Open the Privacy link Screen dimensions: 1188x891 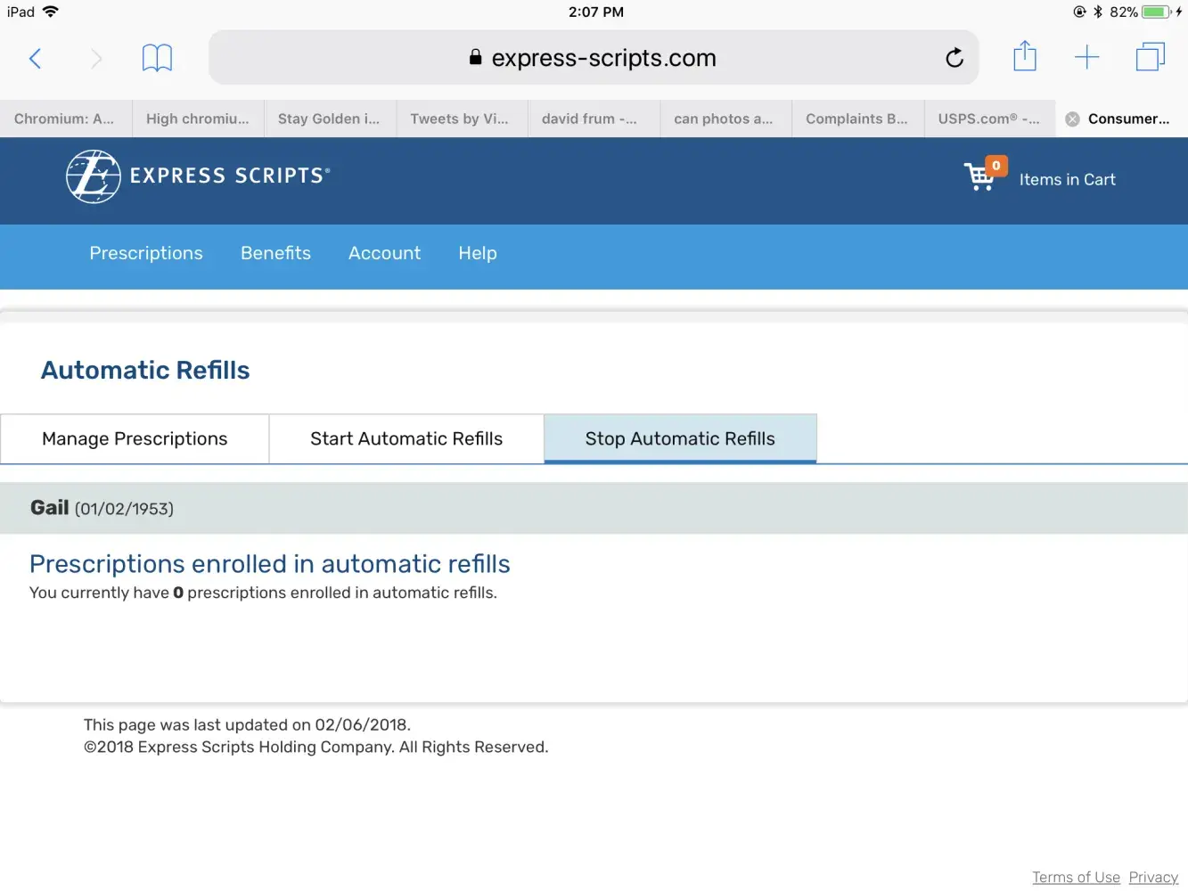[x=1153, y=878]
